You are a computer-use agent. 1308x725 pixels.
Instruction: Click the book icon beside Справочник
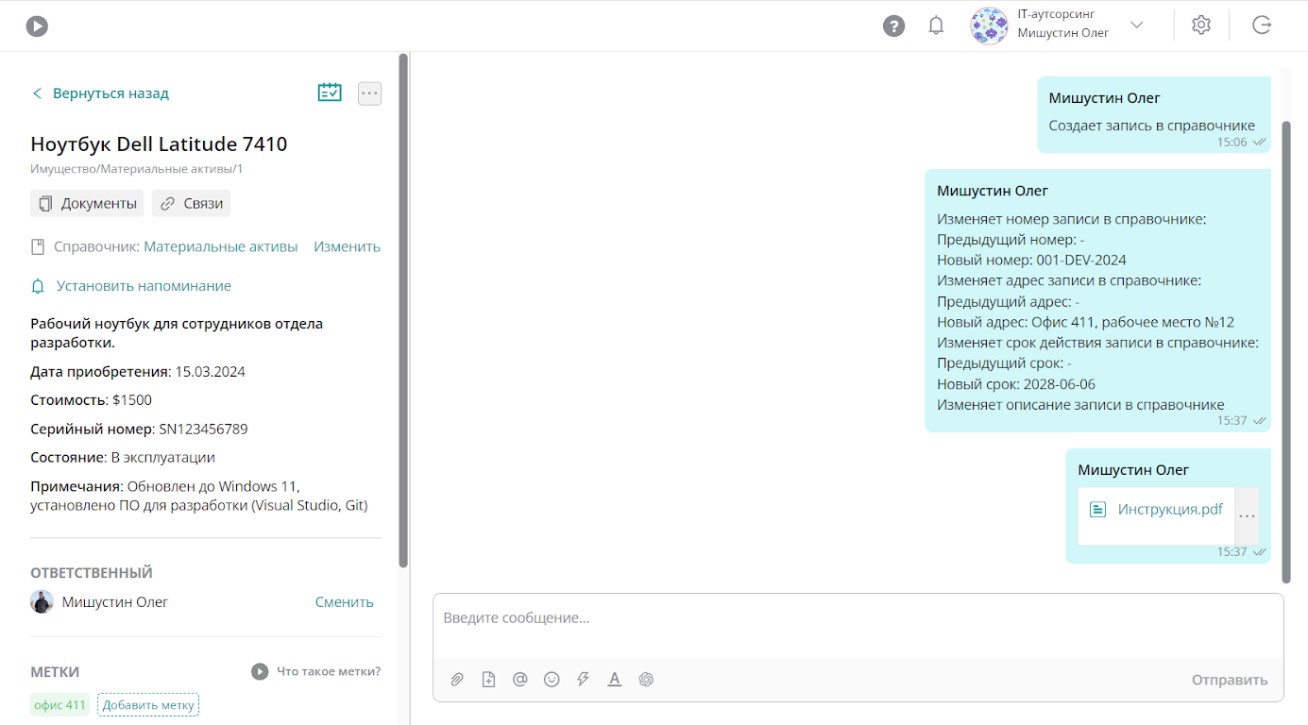pyautogui.click(x=39, y=247)
